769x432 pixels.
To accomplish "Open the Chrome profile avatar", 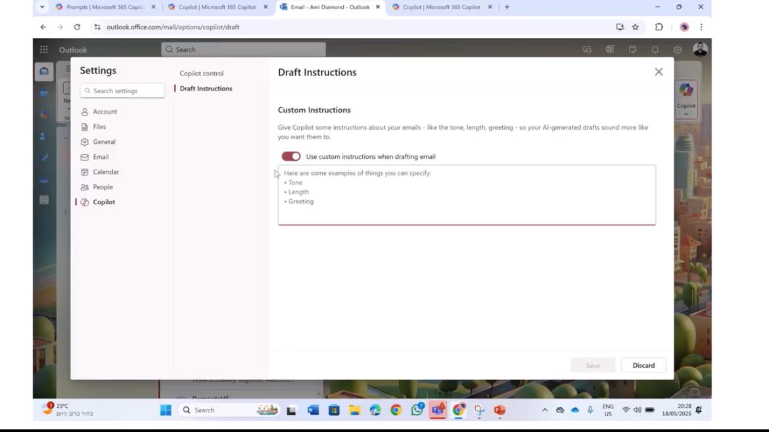I will [684, 27].
